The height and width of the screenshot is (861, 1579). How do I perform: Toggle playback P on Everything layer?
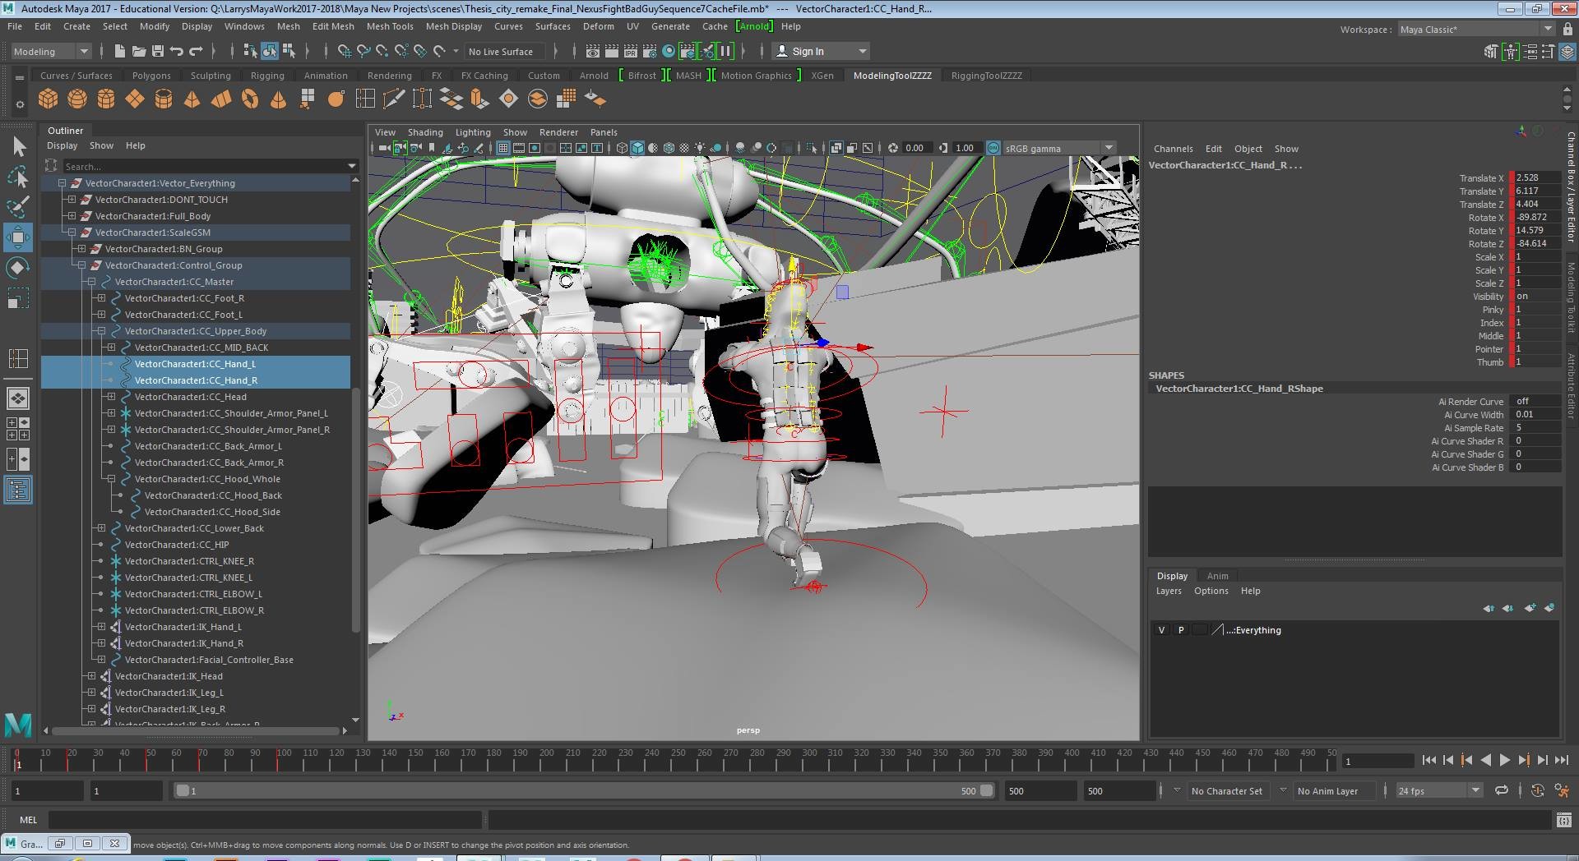pyautogui.click(x=1181, y=630)
